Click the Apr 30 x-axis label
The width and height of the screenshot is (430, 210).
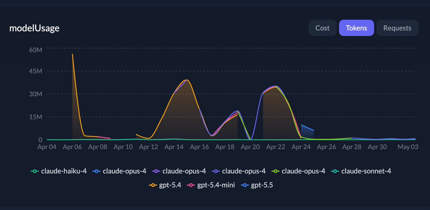pos(377,147)
